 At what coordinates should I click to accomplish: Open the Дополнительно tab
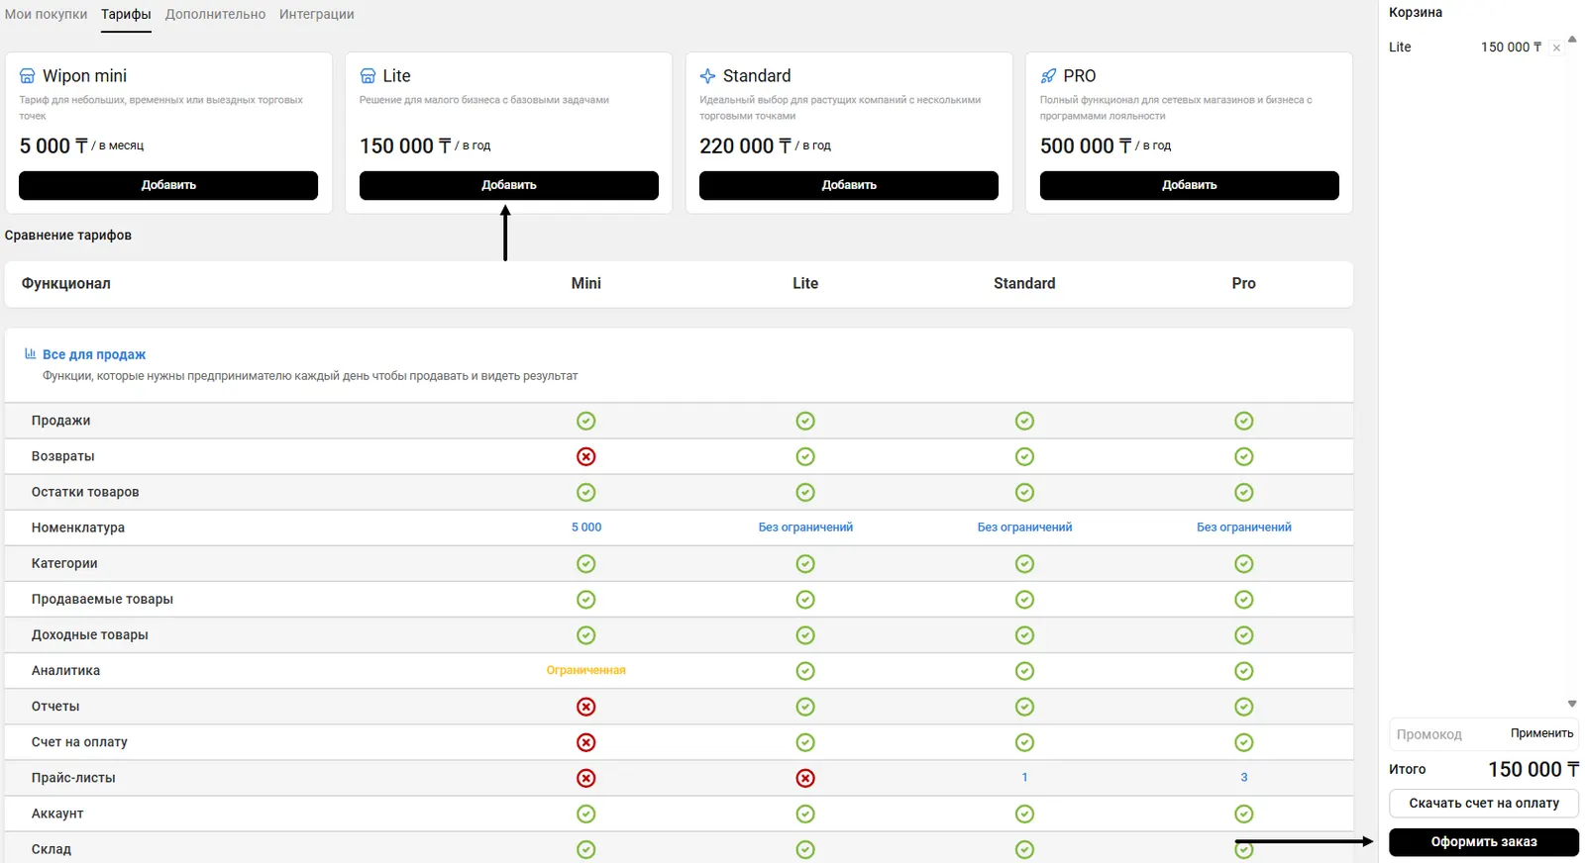coord(215,14)
